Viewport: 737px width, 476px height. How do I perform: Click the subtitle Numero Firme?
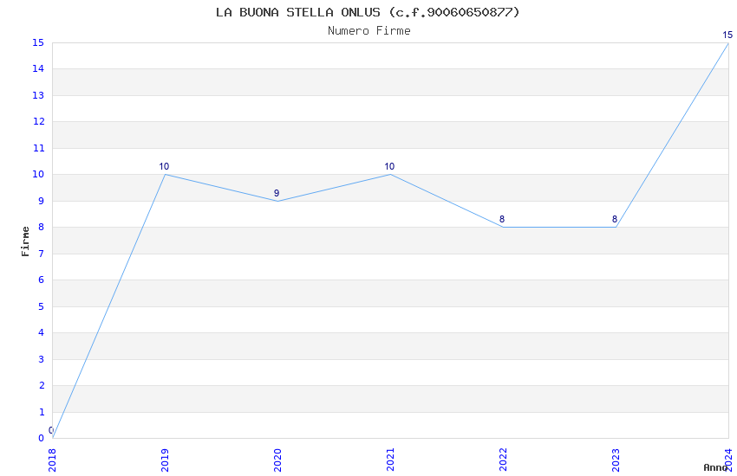(x=369, y=31)
